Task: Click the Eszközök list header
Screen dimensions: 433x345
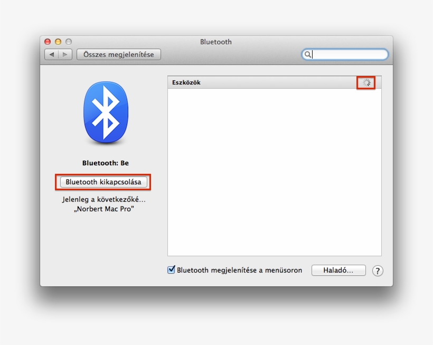Action: tap(275, 82)
